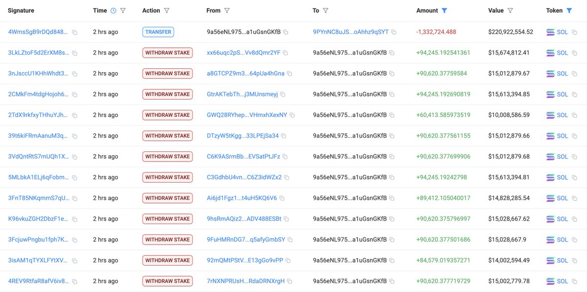Image resolution: width=587 pixels, height=292 pixels.
Task: Open the SOL token link in the last row
Action: 563,281
